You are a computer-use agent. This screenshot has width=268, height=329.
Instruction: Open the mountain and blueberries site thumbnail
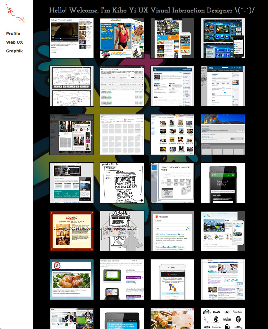(223, 231)
